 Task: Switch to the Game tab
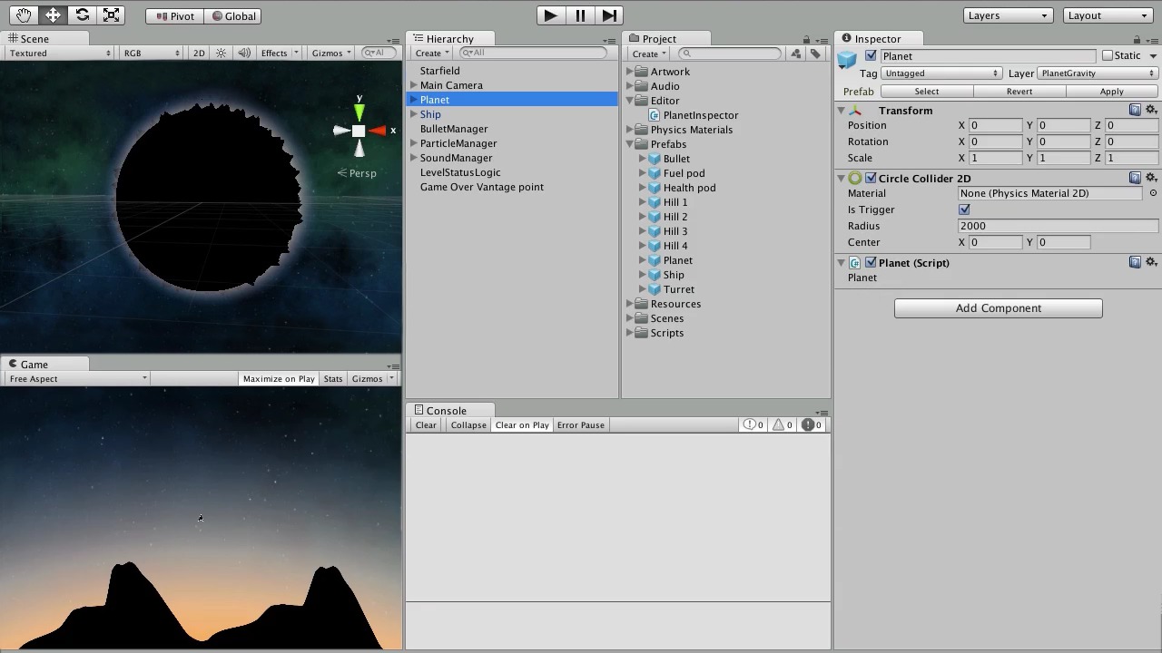tap(34, 364)
